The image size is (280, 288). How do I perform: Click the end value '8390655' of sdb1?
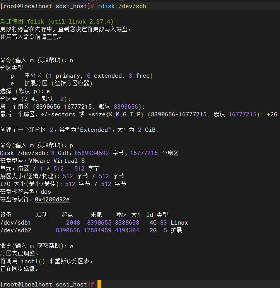(99, 223)
